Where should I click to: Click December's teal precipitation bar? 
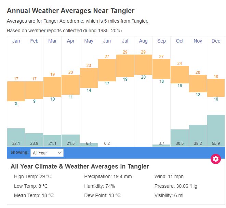coord(216,130)
